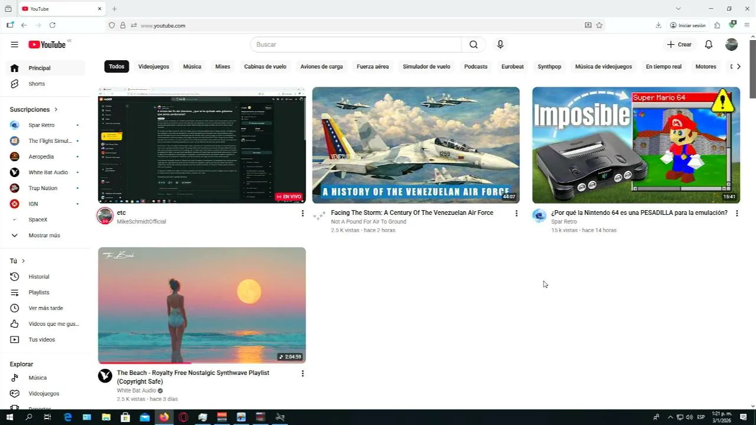Open the YouTube hamburger guide menu
The width and height of the screenshot is (756, 425).
(x=14, y=44)
